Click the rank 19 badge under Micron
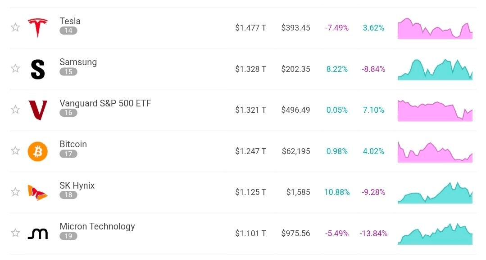 68,236
